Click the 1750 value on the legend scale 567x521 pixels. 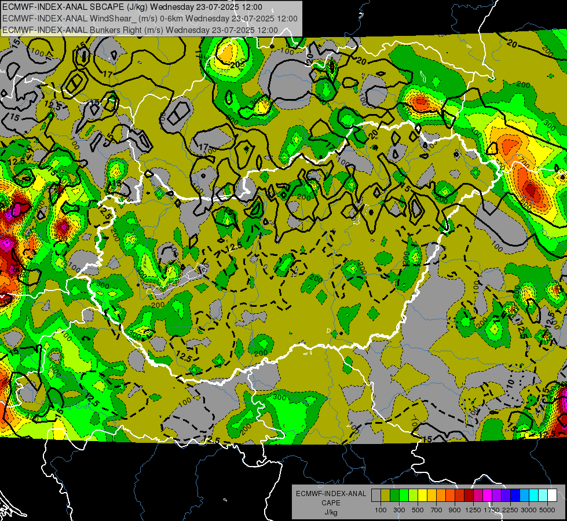(492, 510)
